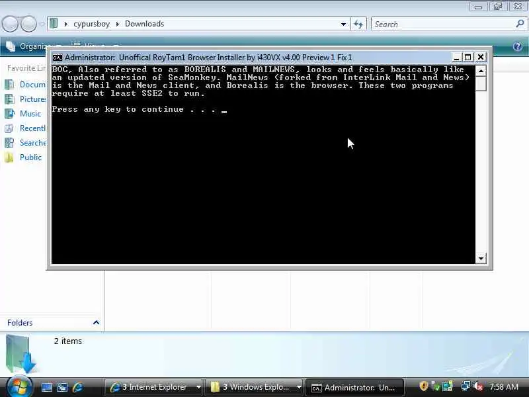529x397 pixels.
Task: Open the Windows Explorer taskbar group
Action: coord(250,387)
